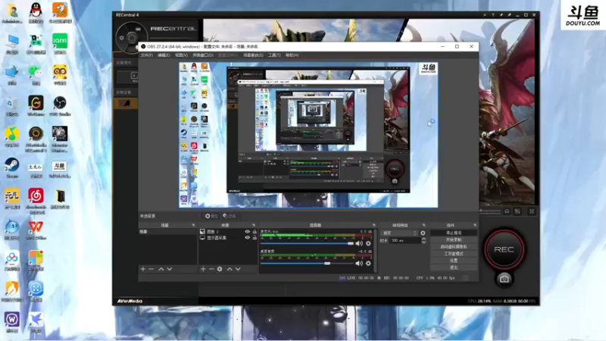Screen dimensions: 606x341
Task: Open source 属性 (properties) gear button
Action: (211, 216)
